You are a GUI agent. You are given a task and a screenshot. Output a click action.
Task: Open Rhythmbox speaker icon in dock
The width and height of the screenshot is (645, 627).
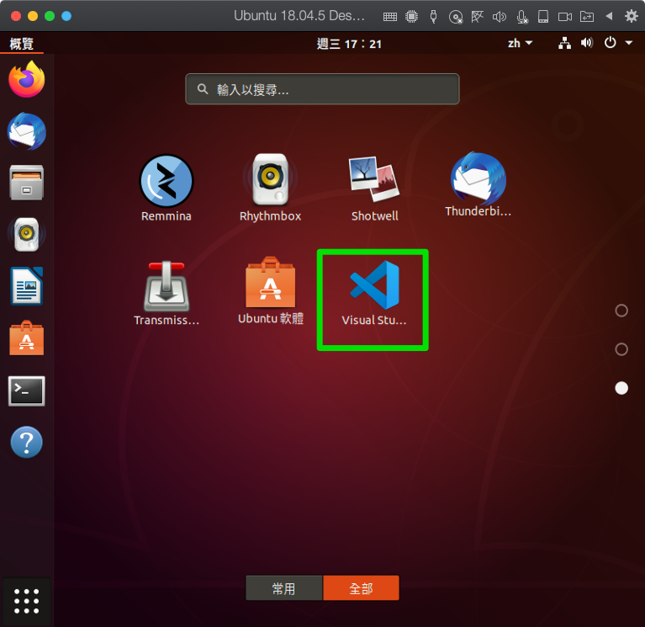[x=27, y=234]
